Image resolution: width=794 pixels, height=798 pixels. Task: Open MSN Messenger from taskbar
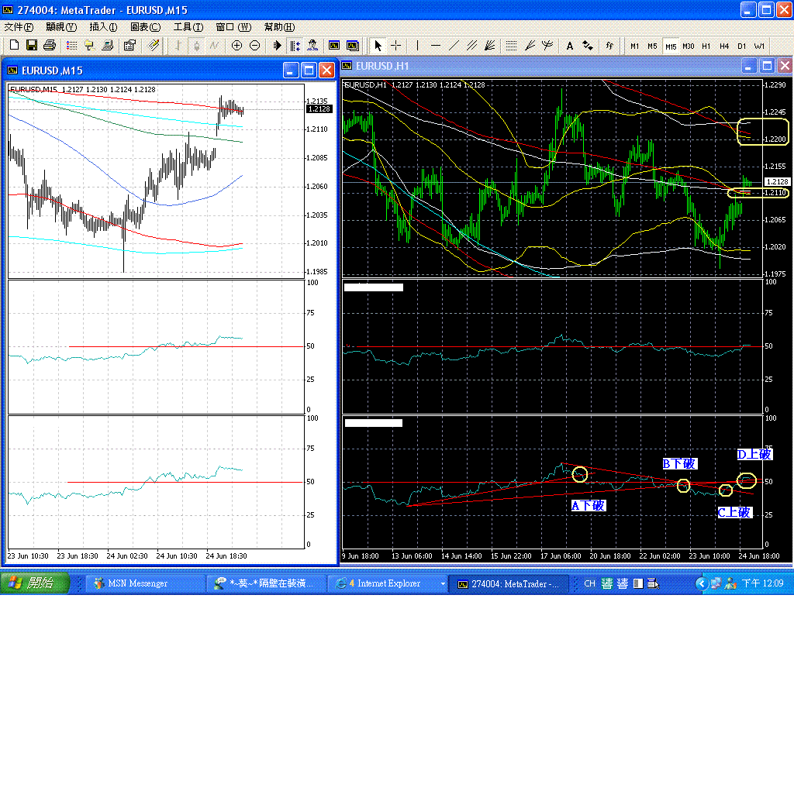point(145,583)
